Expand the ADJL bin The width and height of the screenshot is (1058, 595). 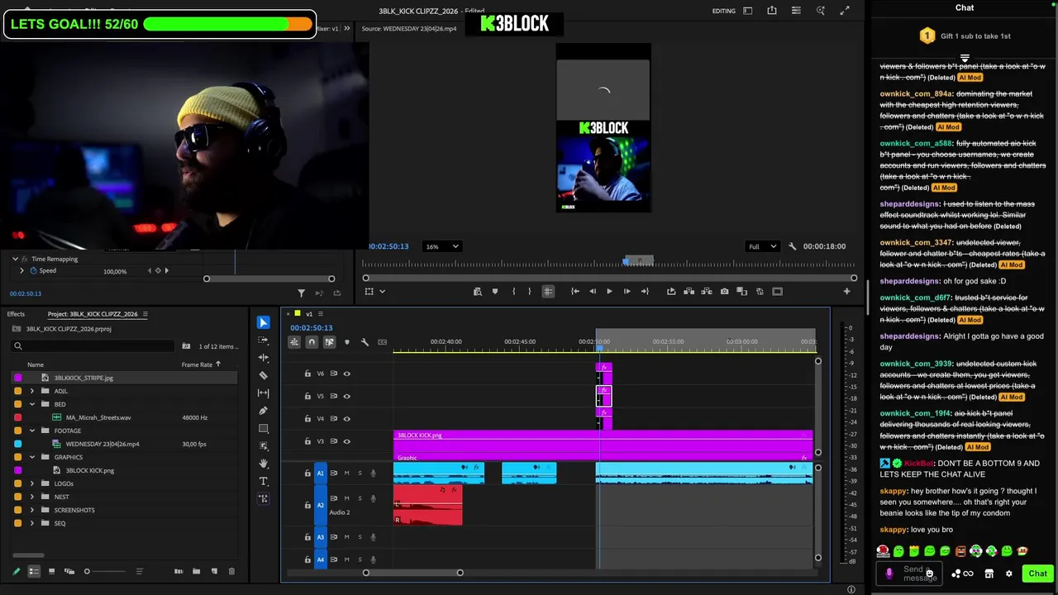pos(32,391)
